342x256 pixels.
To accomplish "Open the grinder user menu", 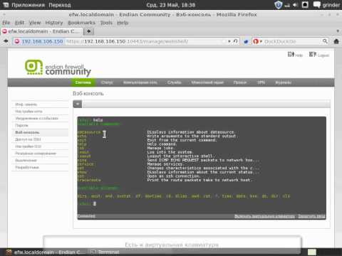I will (331, 5).
